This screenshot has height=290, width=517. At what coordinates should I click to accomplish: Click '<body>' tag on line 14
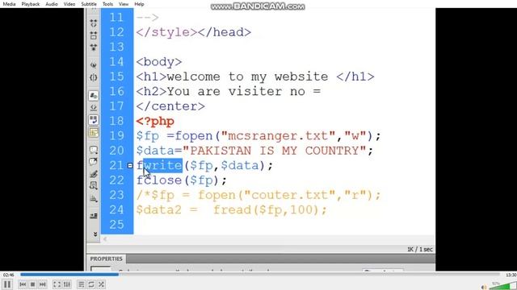[159, 62]
